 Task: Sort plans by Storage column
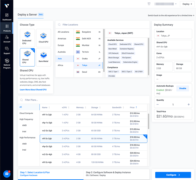[x=96, y=108]
